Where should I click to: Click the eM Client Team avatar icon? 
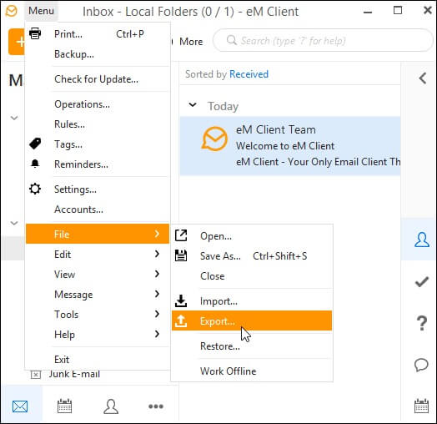214,139
